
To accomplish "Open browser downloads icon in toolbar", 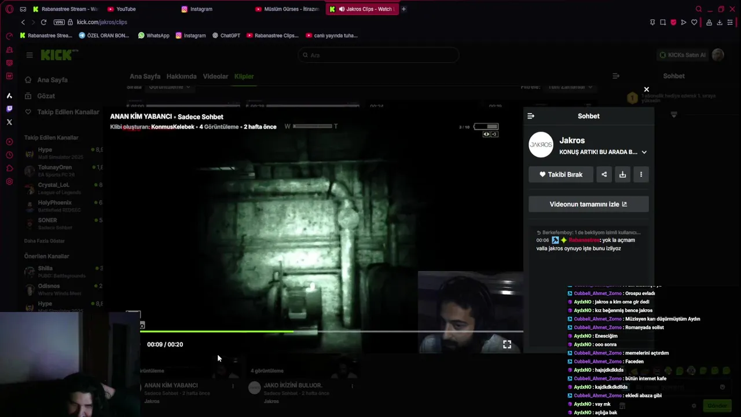I will [x=720, y=22].
